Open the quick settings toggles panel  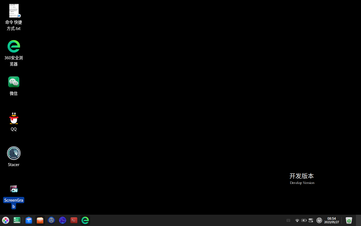(311, 220)
